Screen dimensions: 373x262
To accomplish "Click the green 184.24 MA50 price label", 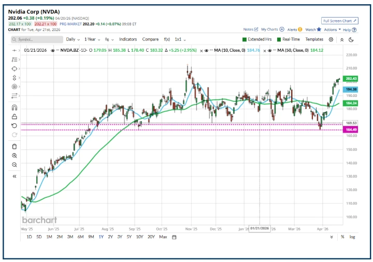I will (350, 103).
